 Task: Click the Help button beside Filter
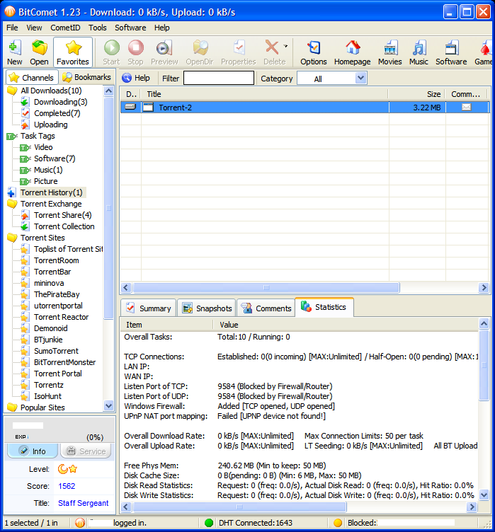point(136,78)
